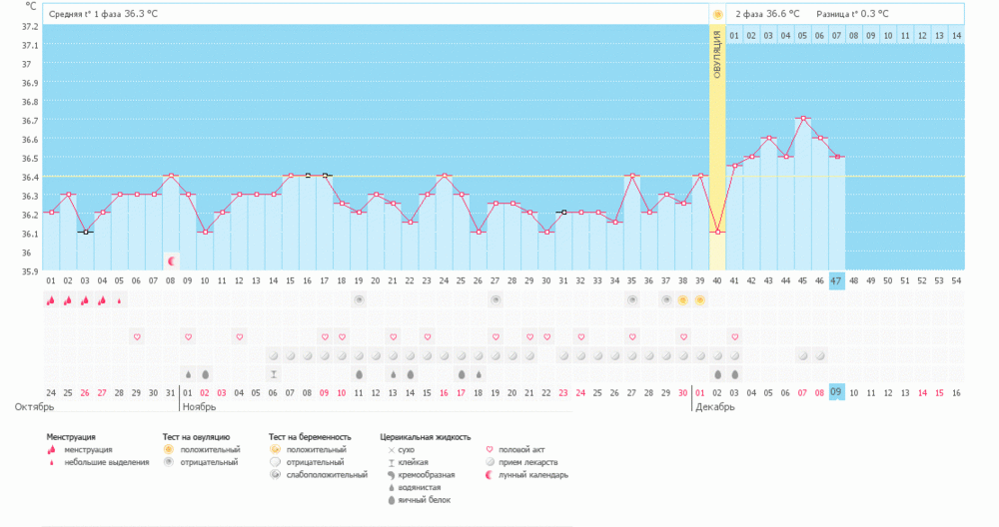
Task: Select the medication icon on cycle day 46
Action: (x=819, y=355)
